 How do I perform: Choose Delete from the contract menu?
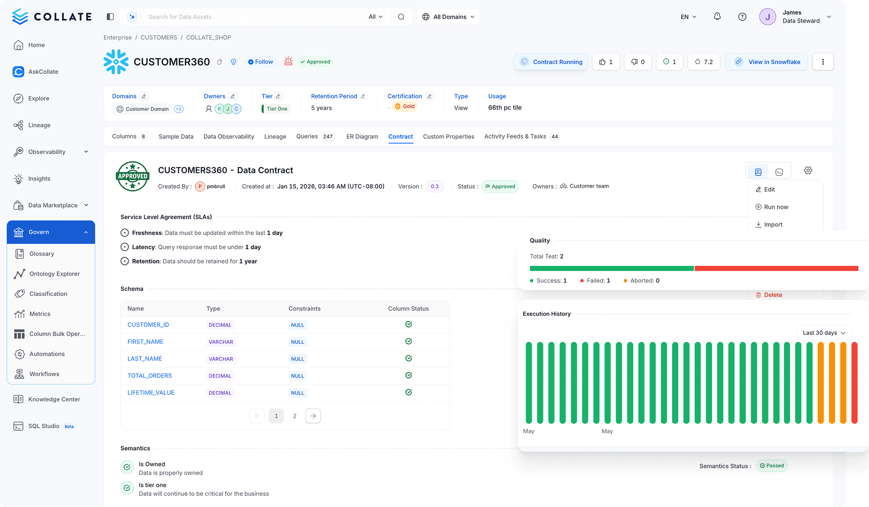point(769,295)
